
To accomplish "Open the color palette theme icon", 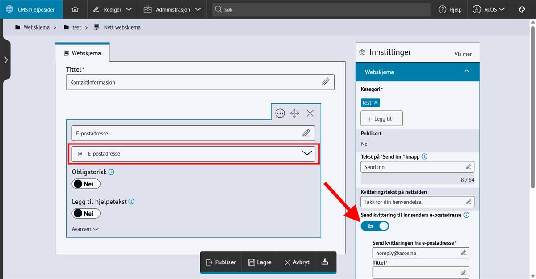I will [522, 9].
